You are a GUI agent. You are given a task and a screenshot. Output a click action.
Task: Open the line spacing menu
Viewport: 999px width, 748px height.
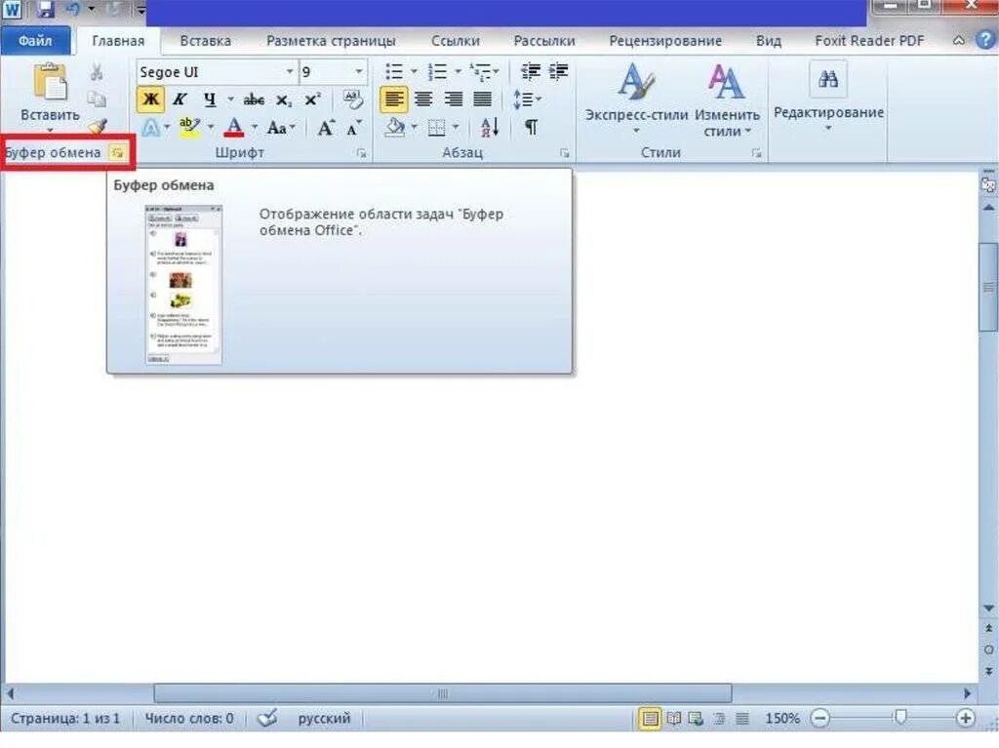point(527,99)
